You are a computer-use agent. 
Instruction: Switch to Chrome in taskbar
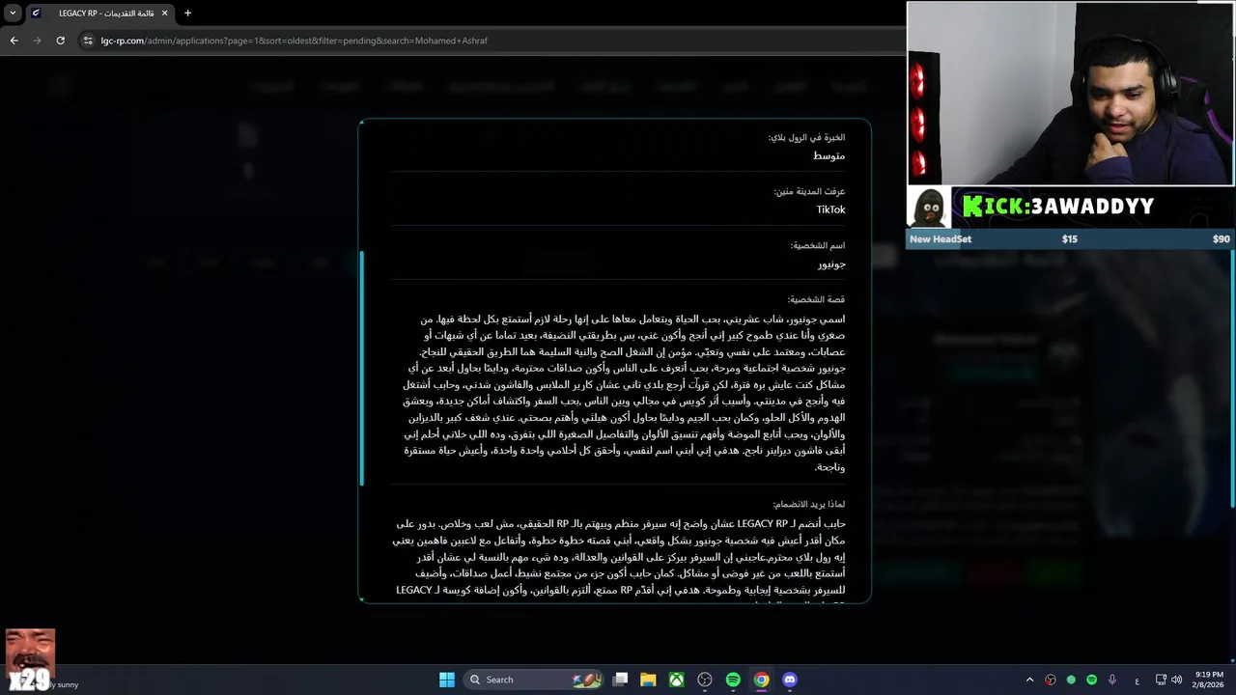point(762,680)
